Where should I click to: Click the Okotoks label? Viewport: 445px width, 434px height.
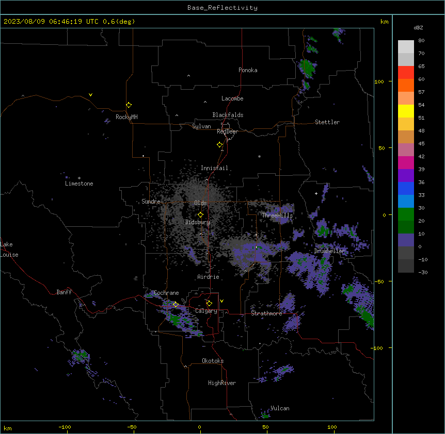point(213,361)
